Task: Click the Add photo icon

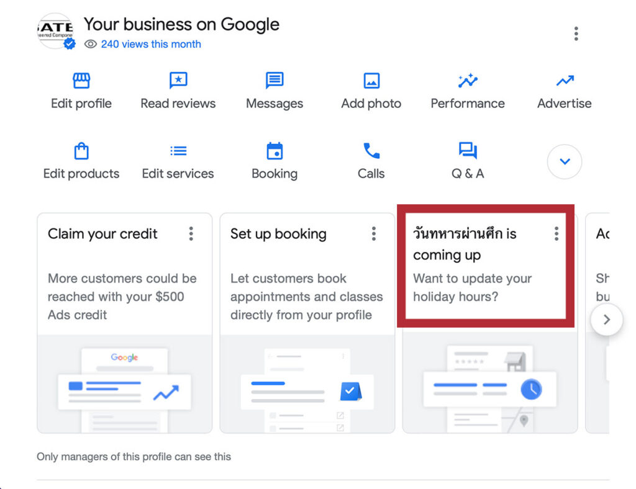Action: [371, 81]
